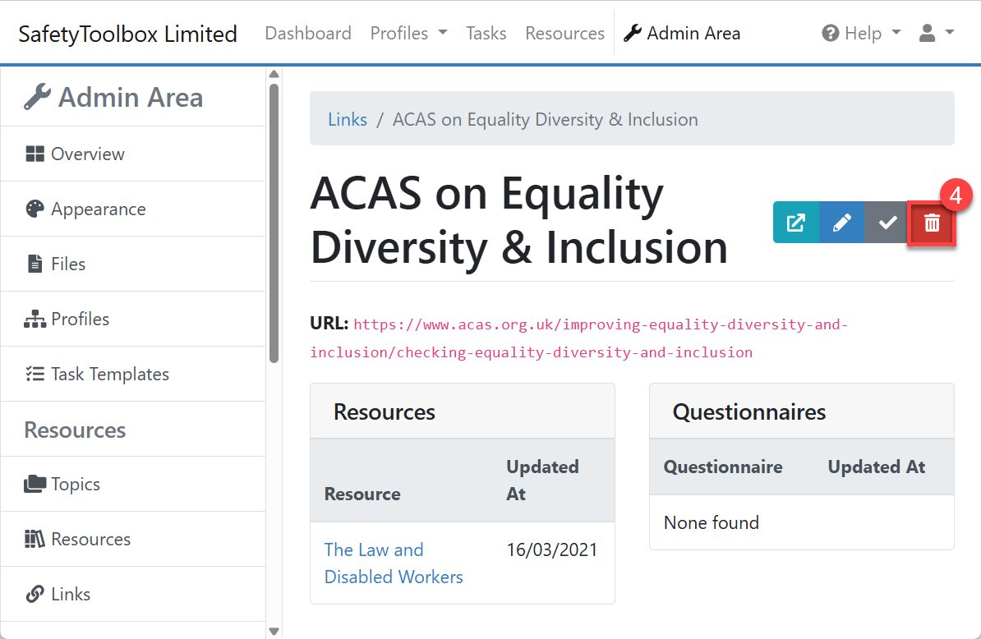Open link externally via teal arrow icon
Screen dimensions: 981x639
pyautogui.click(x=795, y=223)
